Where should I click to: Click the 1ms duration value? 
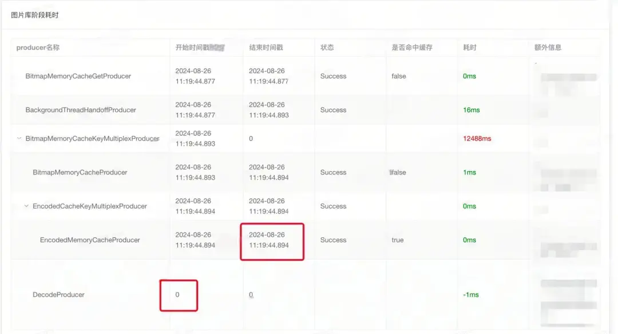point(469,172)
